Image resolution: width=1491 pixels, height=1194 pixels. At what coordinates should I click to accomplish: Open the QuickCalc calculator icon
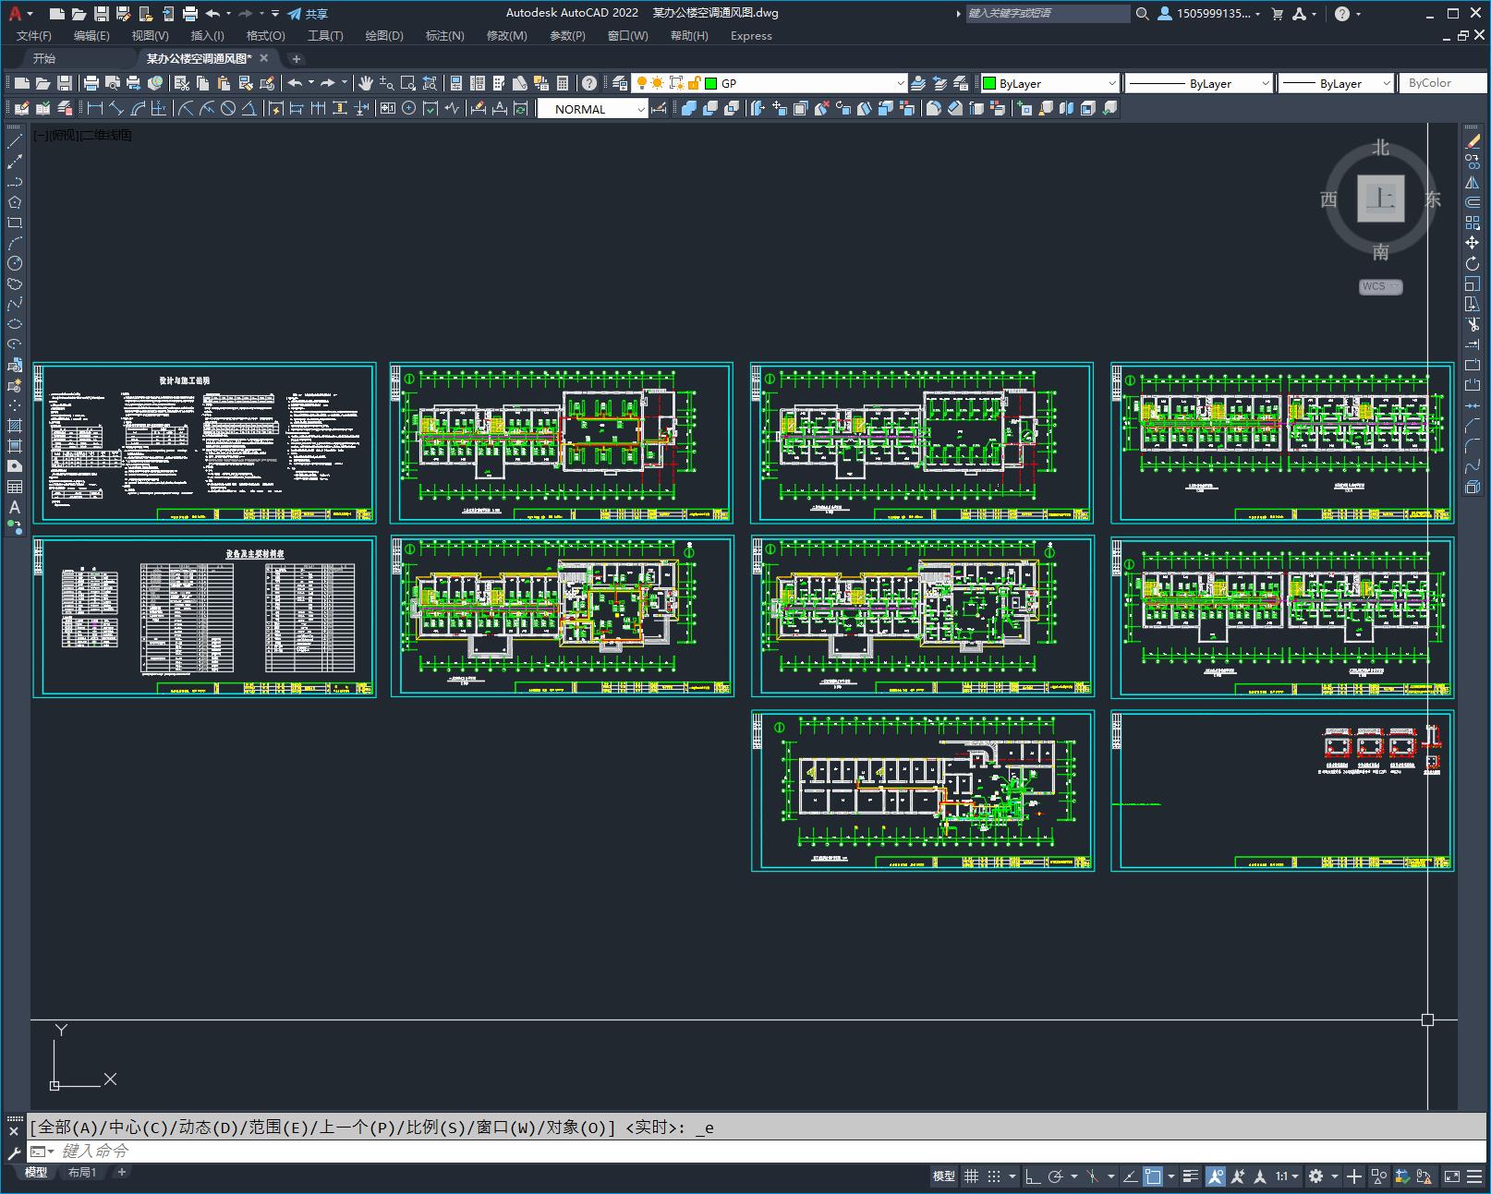563,83
